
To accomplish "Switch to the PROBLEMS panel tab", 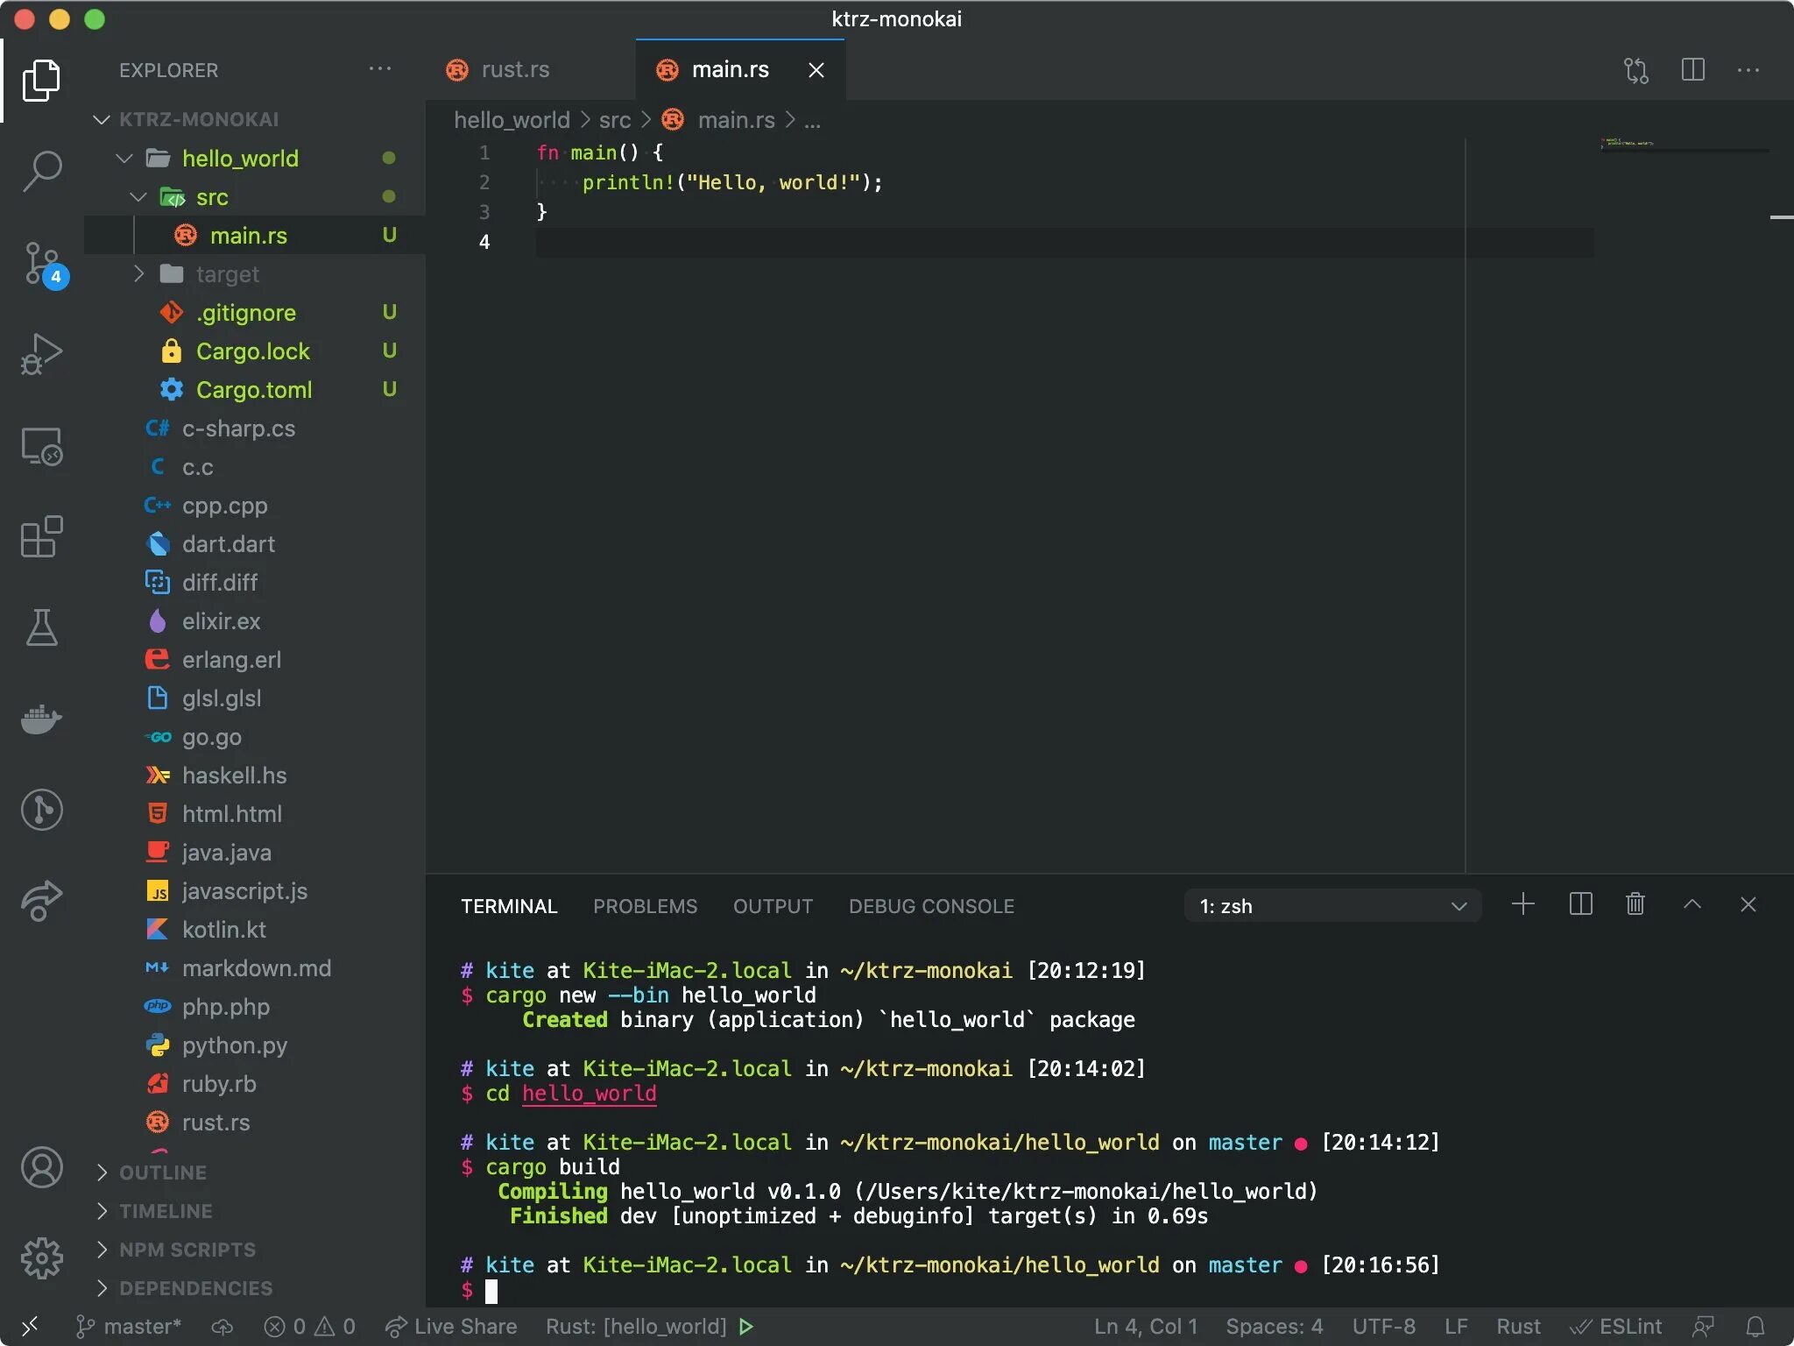I will click(645, 906).
